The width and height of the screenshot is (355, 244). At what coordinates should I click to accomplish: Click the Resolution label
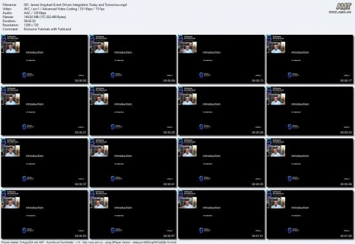click(10, 25)
